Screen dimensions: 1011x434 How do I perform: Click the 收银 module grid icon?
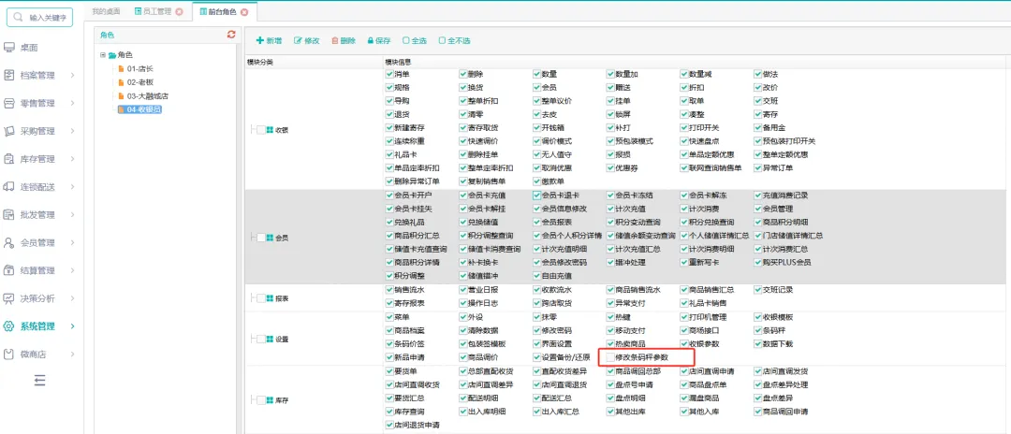tap(271, 129)
